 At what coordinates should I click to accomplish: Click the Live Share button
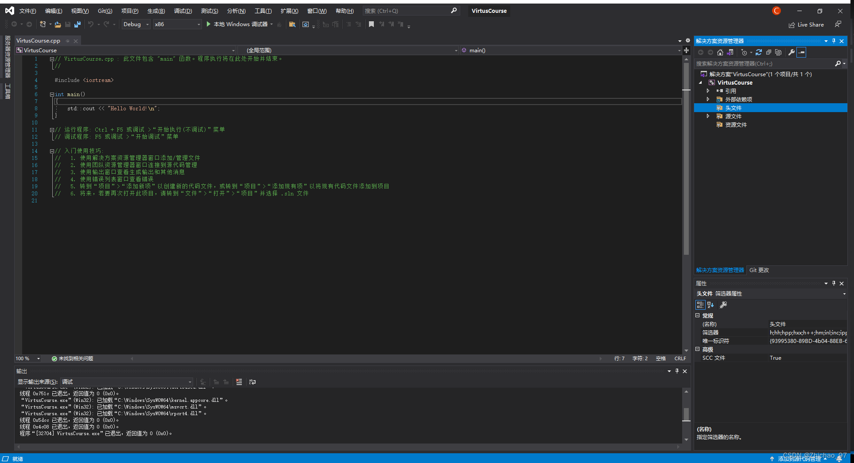(806, 24)
